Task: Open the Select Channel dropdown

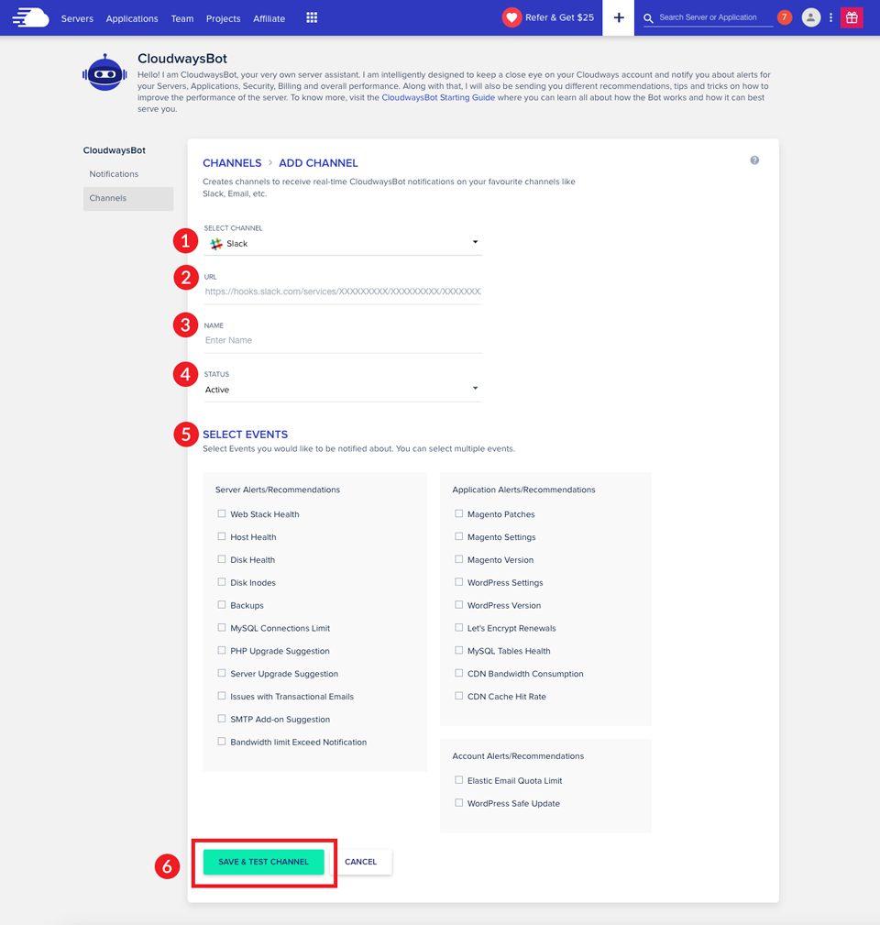Action: tap(343, 244)
